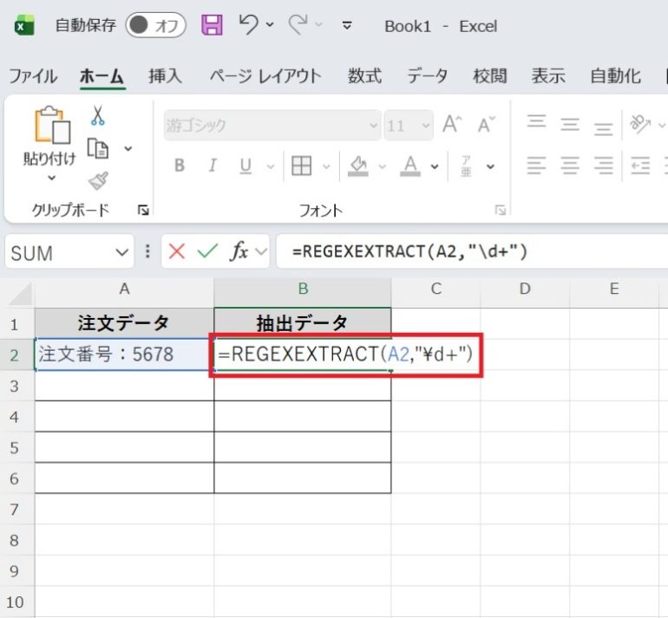Toggle the AutoSave switch (オフ)

(155, 25)
